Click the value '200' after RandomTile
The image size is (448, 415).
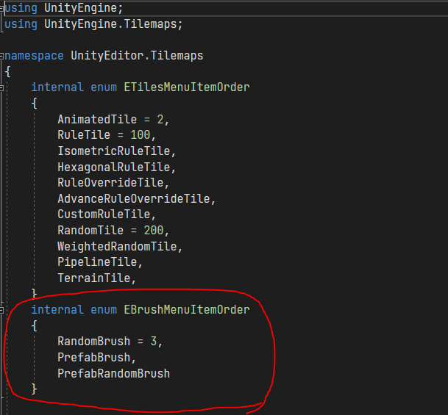(x=154, y=230)
